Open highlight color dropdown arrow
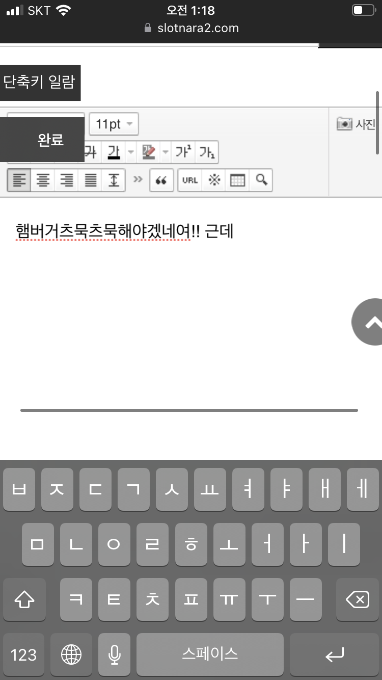This screenshot has width=382, height=680. click(166, 152)
